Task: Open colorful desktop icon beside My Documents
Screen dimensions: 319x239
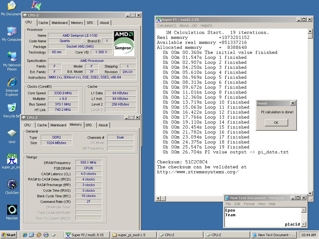Action: pos(36,5)
